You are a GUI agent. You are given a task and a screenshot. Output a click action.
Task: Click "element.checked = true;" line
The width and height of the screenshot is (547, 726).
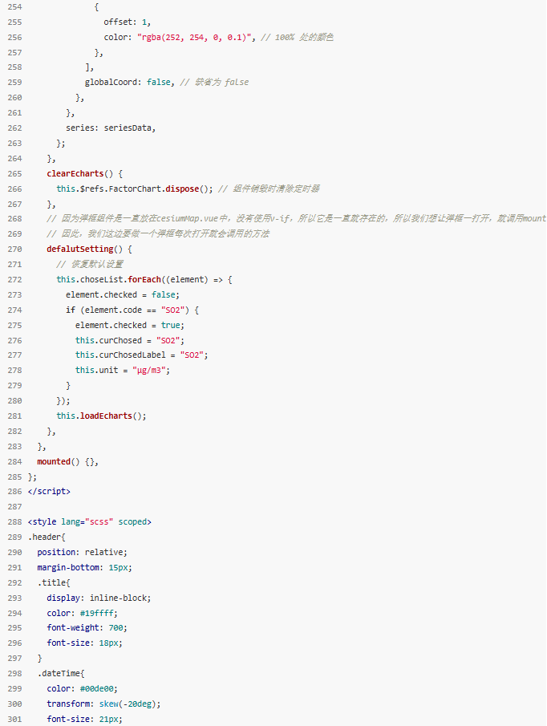click(130, 326)
